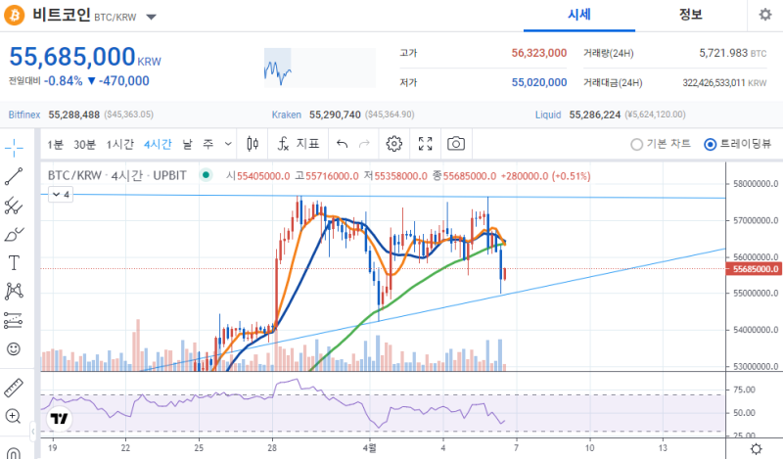Select the magnet mode tool
Viewport: 783px width, 459px height.
click(14, 453)
